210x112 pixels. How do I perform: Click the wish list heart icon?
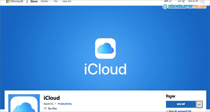coord(45,108)
